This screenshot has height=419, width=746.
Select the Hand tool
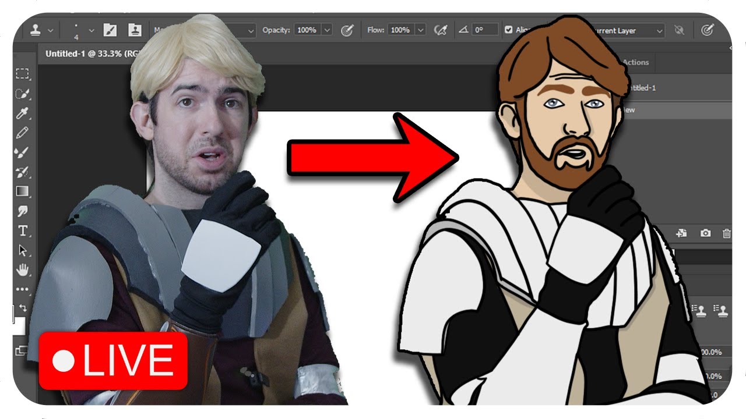(x=22, y=269)
